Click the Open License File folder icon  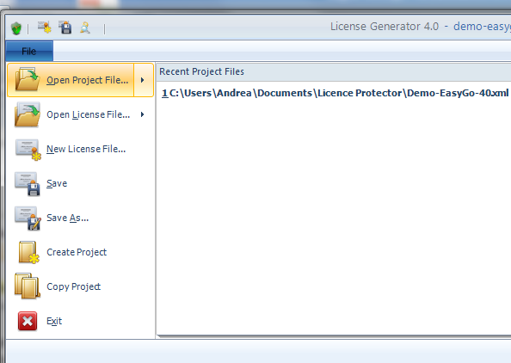28,114
